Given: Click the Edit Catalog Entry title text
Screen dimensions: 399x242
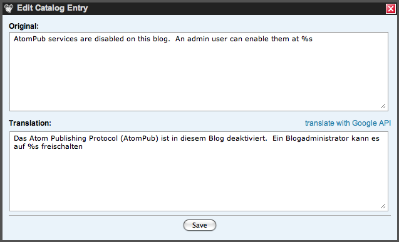Looking at the screenshot, I should 53,8.
